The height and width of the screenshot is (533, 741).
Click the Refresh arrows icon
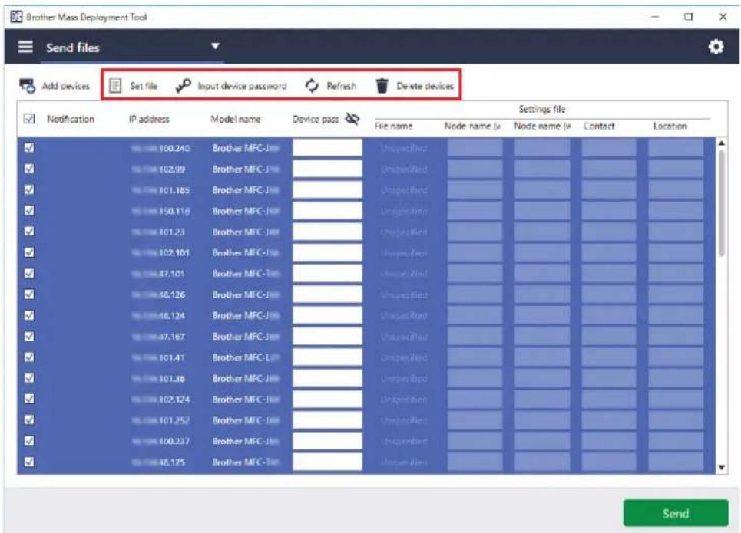312,85
